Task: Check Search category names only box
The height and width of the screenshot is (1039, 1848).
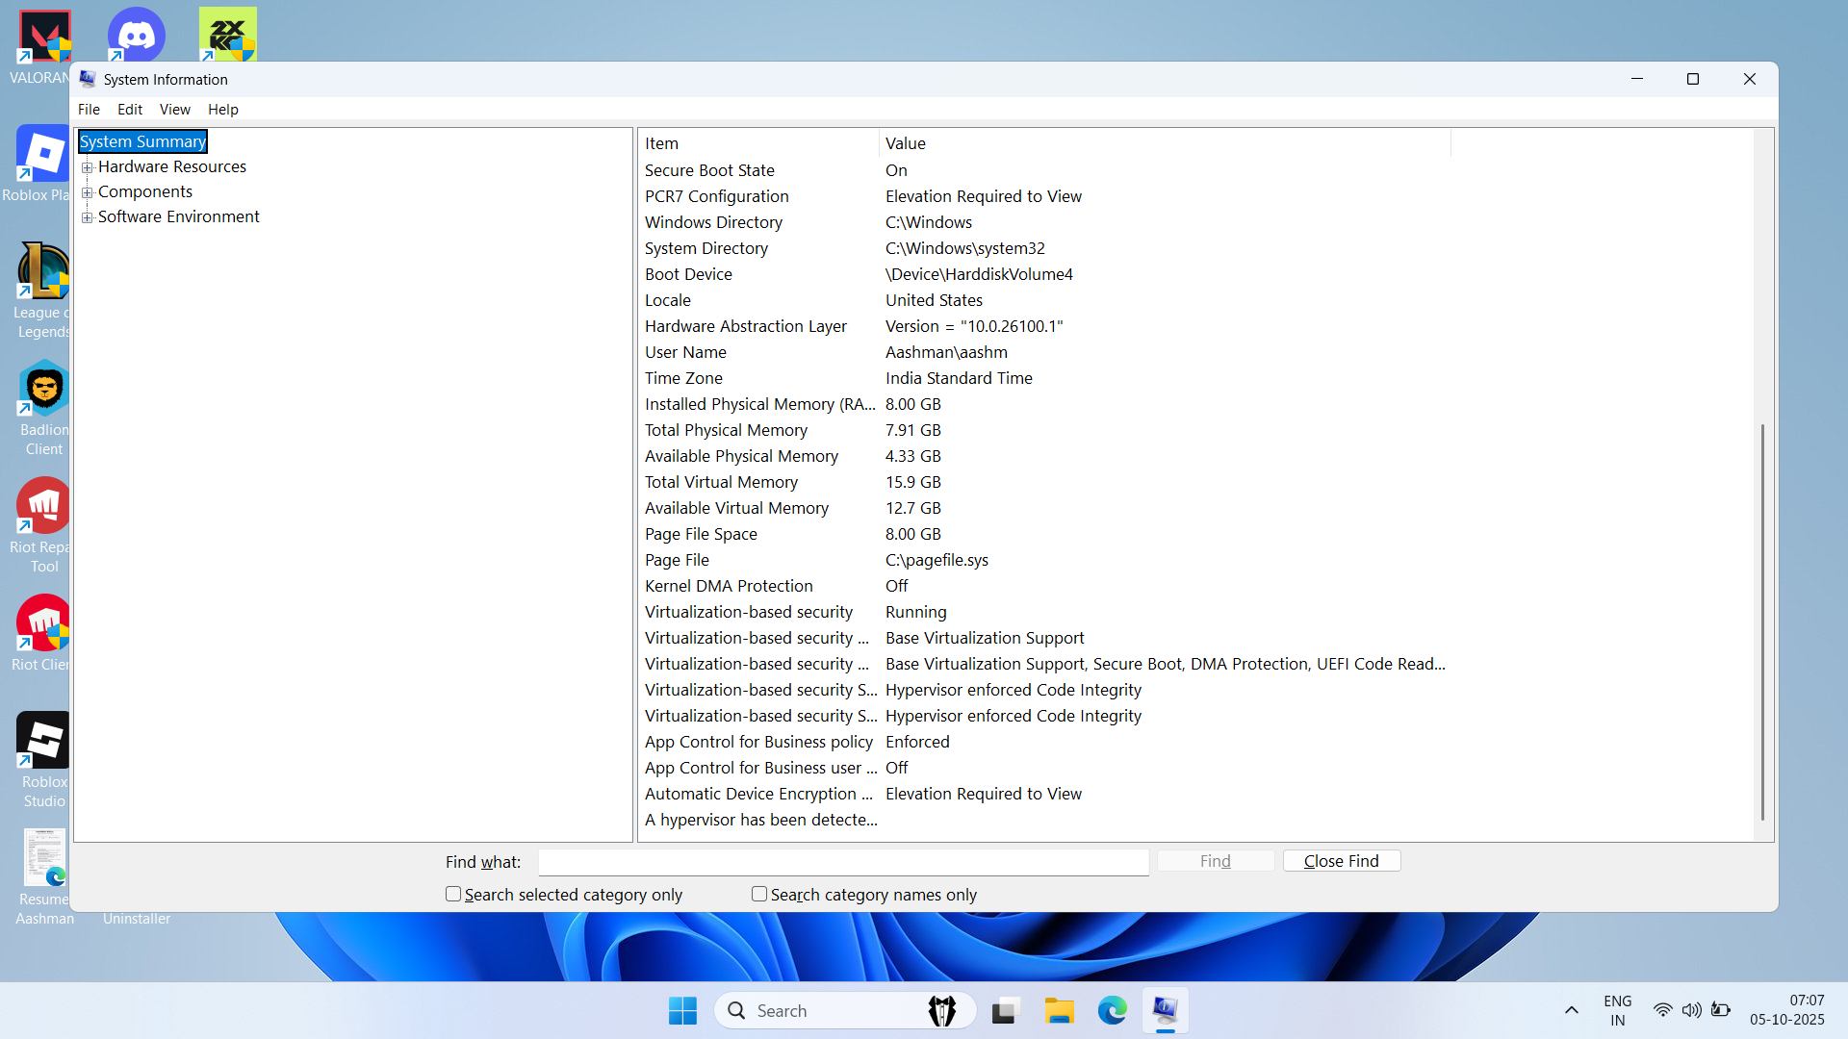Action: (x=759, y=894)
